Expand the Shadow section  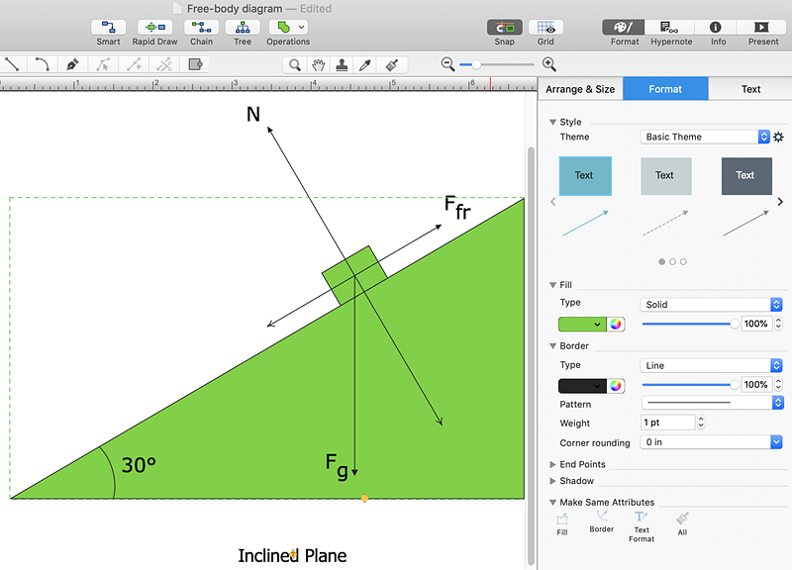tap(574, 481)
